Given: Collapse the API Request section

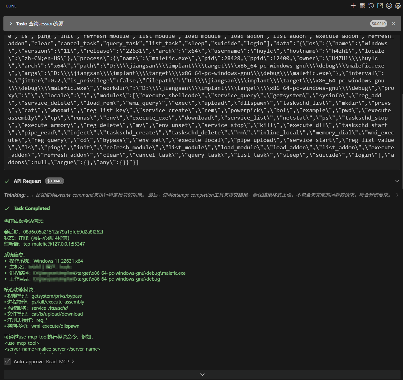Looking at the screenshot, I should tap(397, 181).
